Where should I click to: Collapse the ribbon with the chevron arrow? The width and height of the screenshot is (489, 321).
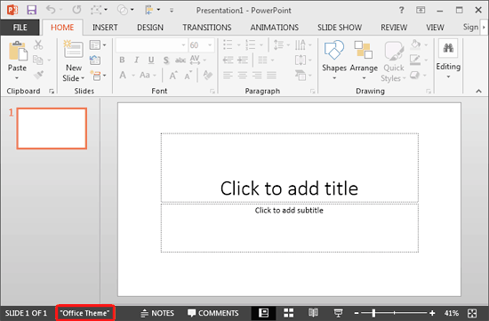click(478, 91)
